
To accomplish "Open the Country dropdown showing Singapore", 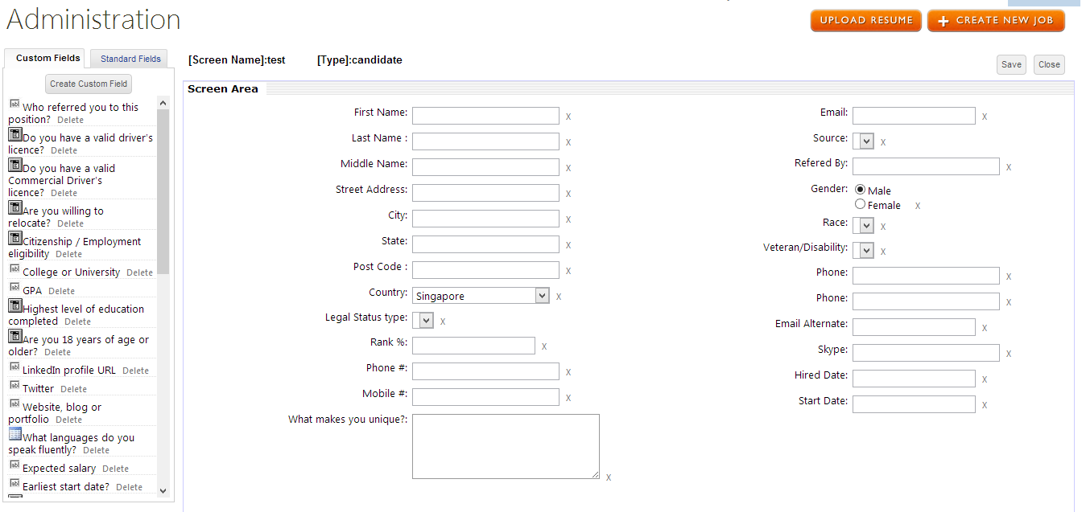I will [x=481, y=296].
